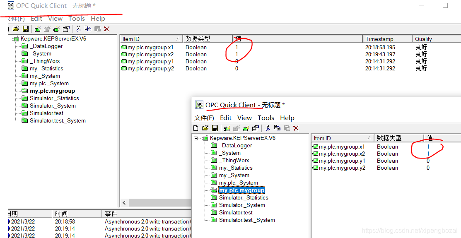Paste icon in front window toolbar

(x=287, y=128)
